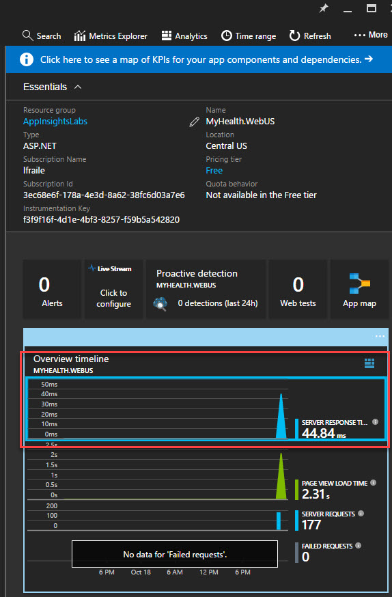This screenshot has width=392, height=597.
Task: Open the AppInsightsLabs resource group link
Action: (55, 122)
